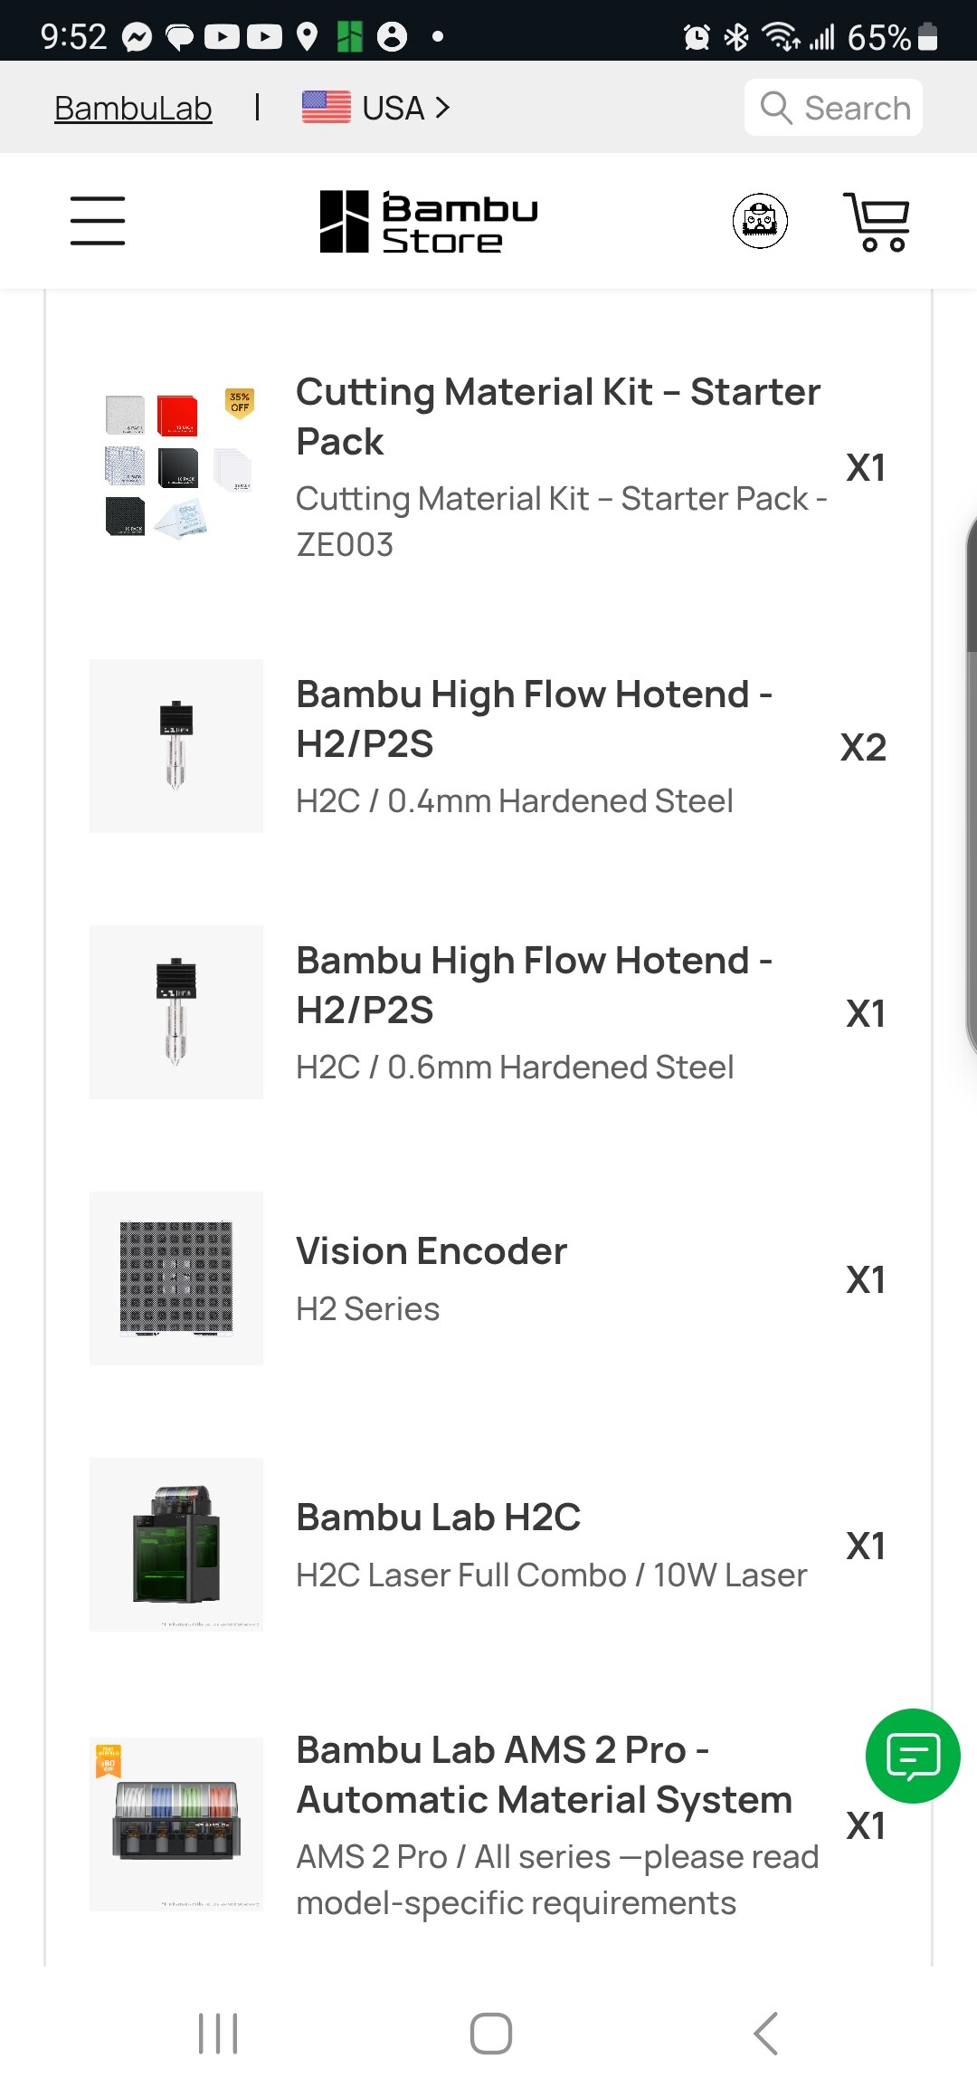Tap the Android back navigation arrow
Screen dimensions: 977x2097
click(x=765, y=2034)
